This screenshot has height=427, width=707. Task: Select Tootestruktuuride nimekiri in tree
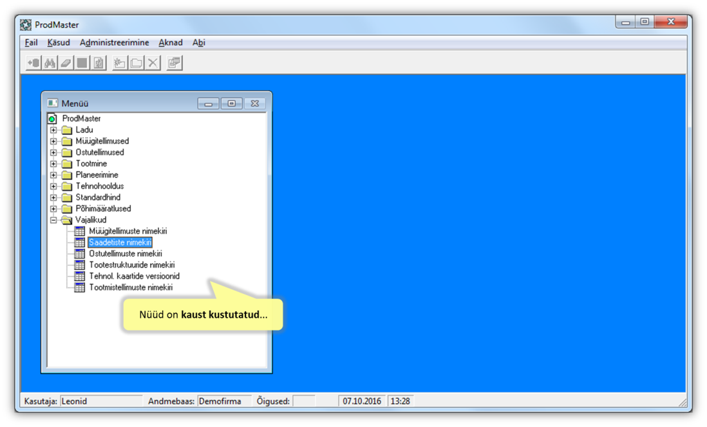(x=131, y=265)
